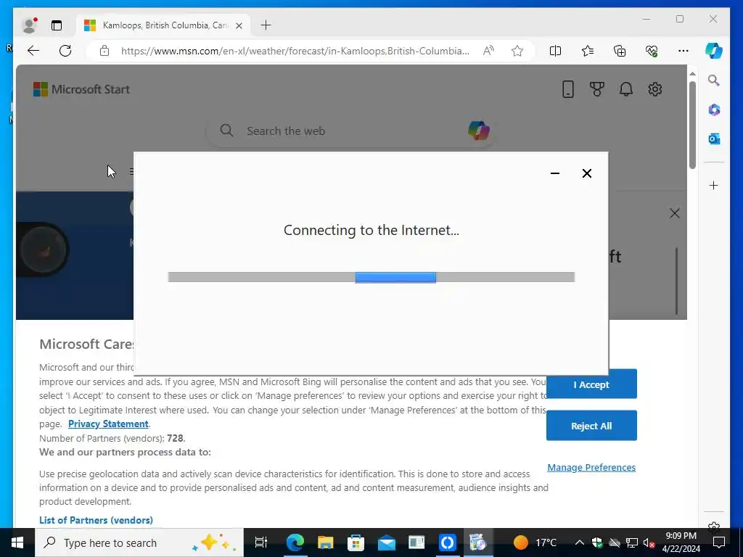Open Microsoft Store from the taskbar
The image size is (743, 557).
[x=356, y=542]
